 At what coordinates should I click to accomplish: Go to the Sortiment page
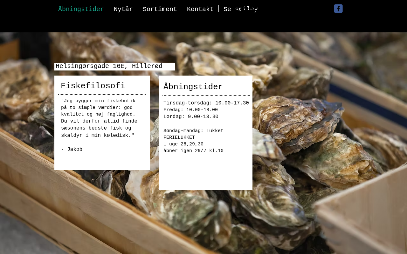click(160, 9)
